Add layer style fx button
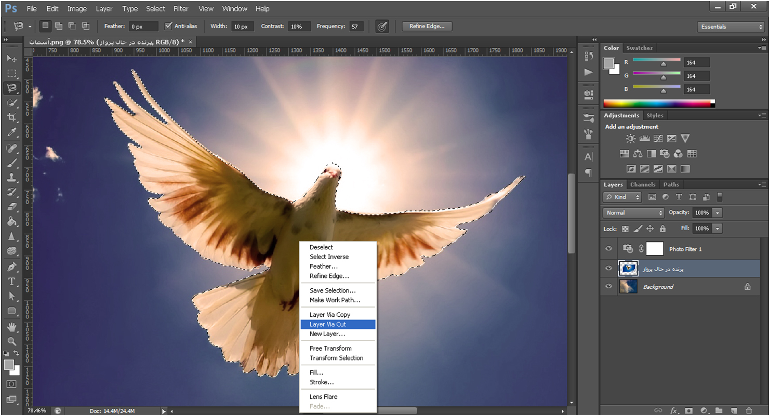This screenshot has width=770, height=415. 674,410
